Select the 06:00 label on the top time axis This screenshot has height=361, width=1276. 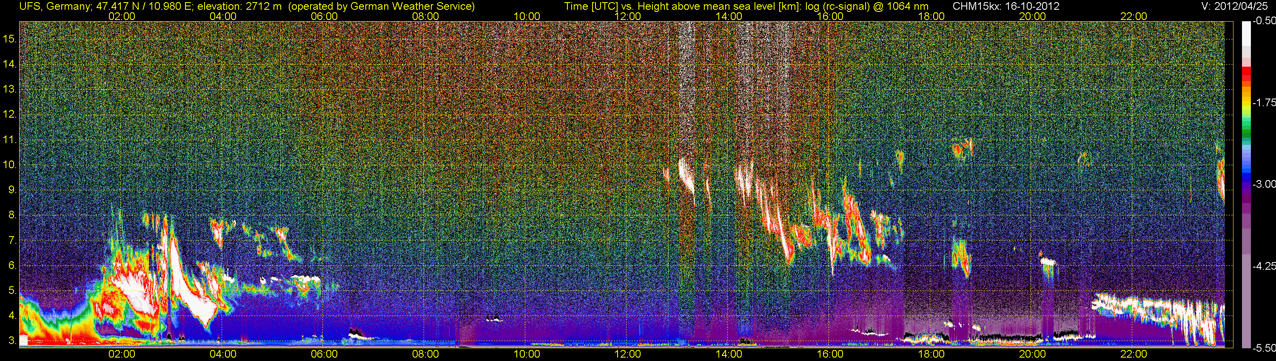click(325, 16)
